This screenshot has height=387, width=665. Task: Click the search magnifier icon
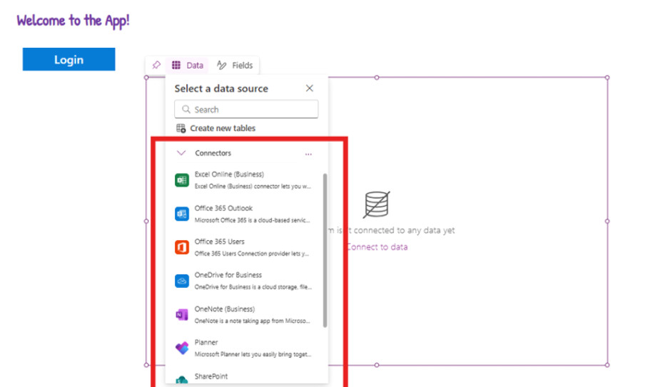pyautogui.click(x=186, y=109)
